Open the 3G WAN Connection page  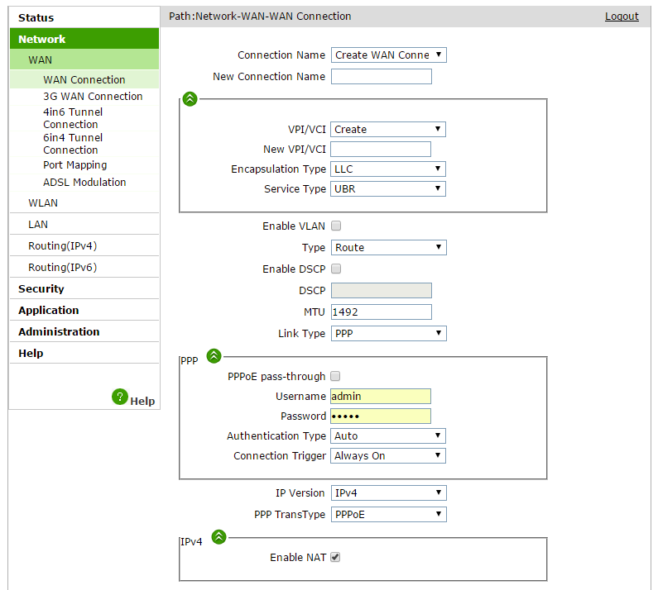[93, 97]
